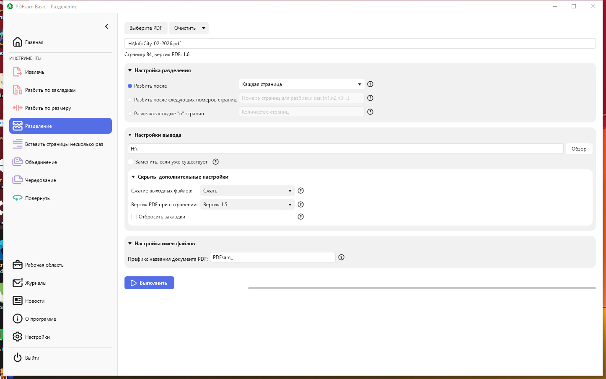Click help icon next to Сжатие выходных файлов
Viewport: 606px width, 379px height.
click(300, 191)
